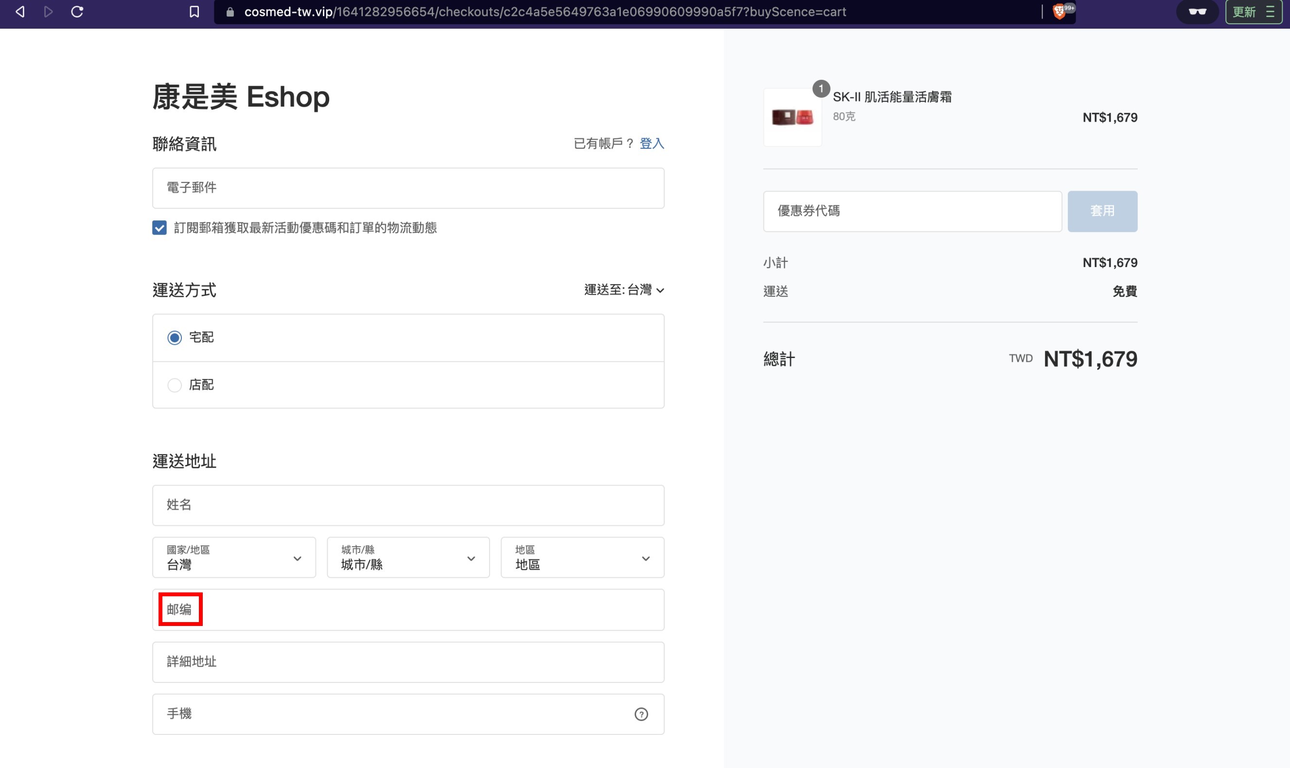This screenshot has width=1290, height=768.
Task: Click the 套用 apply coupon button
Action: tap(1102, 211)
